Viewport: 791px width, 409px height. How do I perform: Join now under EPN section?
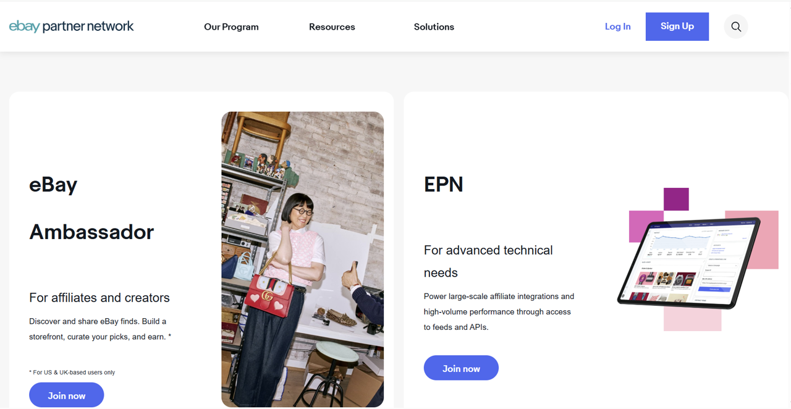tap(461, 368)
